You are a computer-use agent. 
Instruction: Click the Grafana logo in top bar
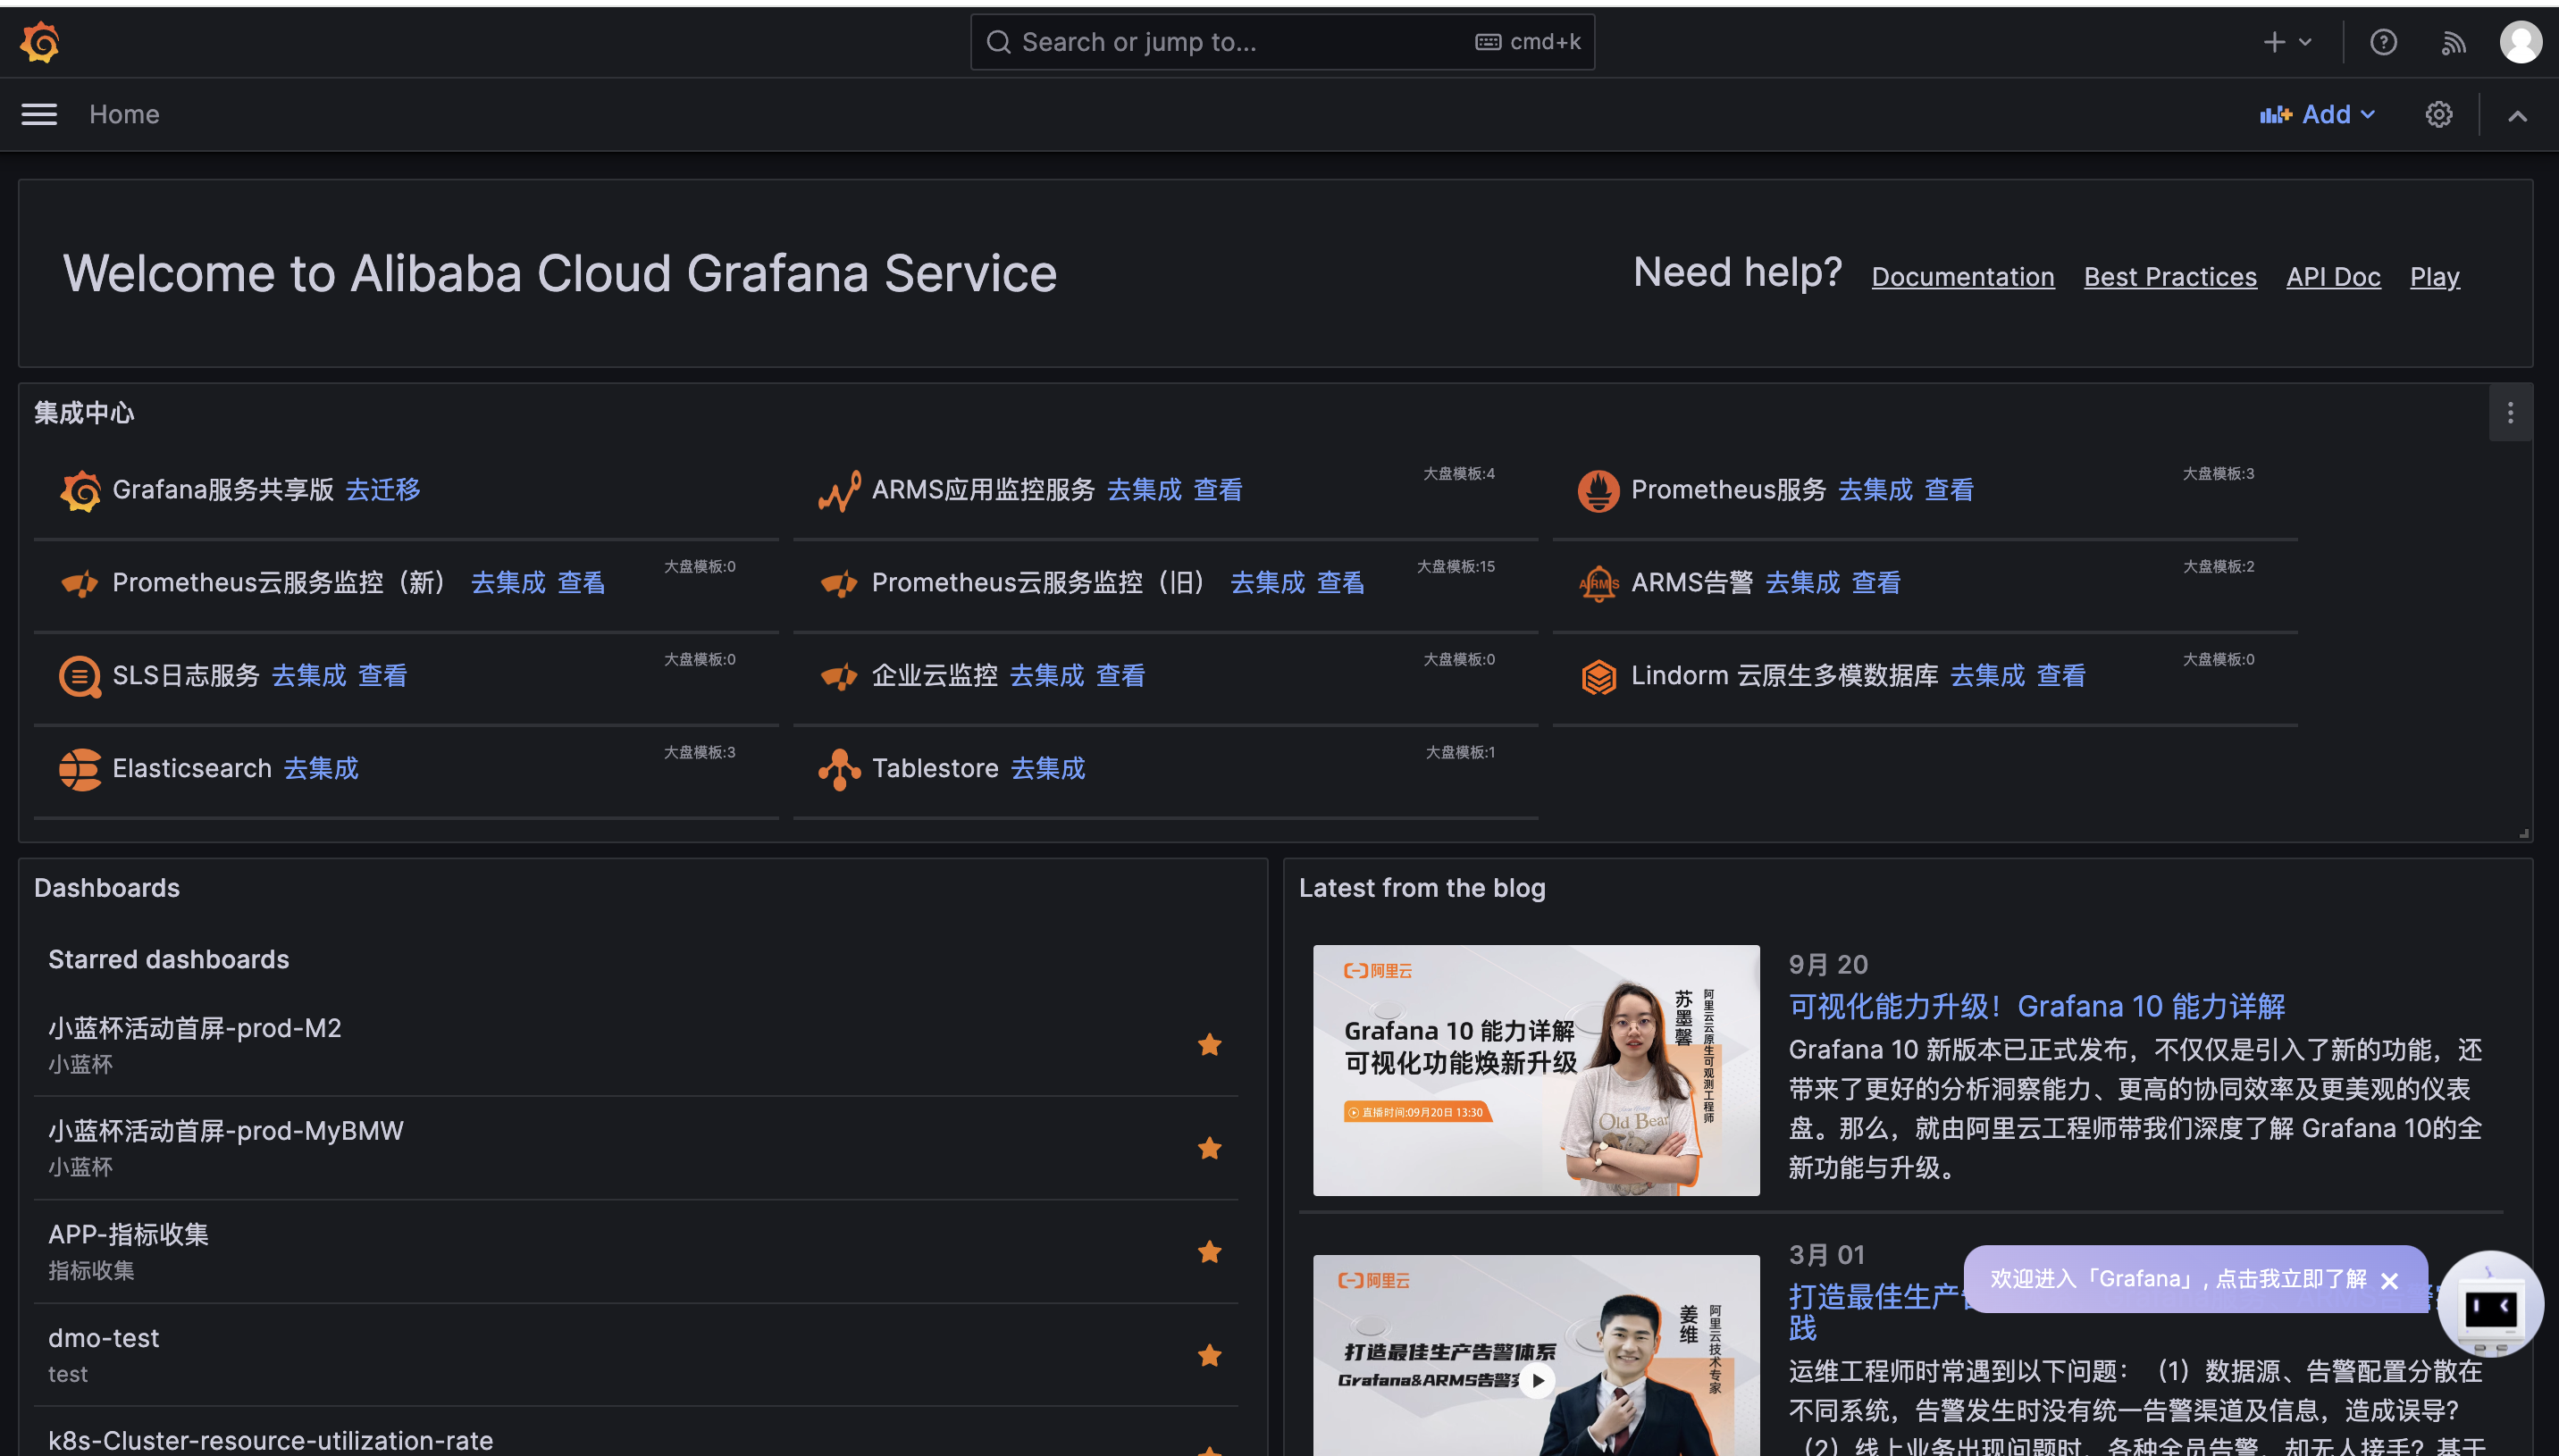40,42
